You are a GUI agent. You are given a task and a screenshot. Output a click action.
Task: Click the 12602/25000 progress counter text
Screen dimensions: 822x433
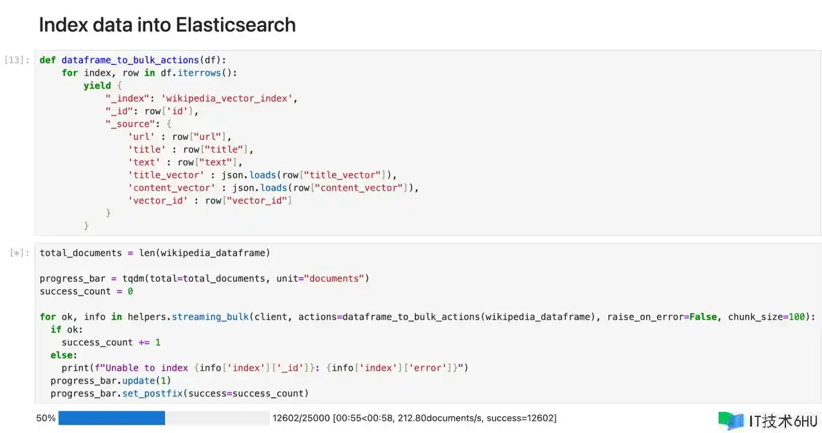(x=301, y=418)
